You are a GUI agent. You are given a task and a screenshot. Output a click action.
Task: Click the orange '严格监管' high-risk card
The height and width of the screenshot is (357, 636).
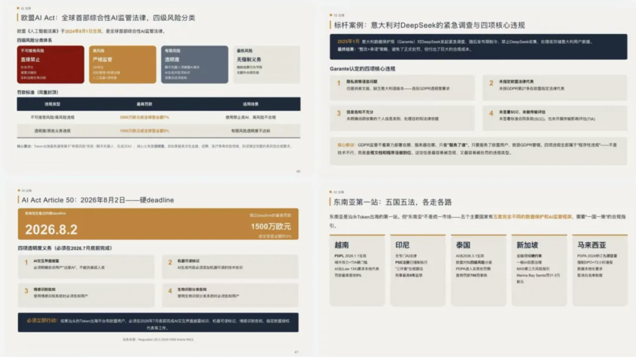tap(123, 64)
